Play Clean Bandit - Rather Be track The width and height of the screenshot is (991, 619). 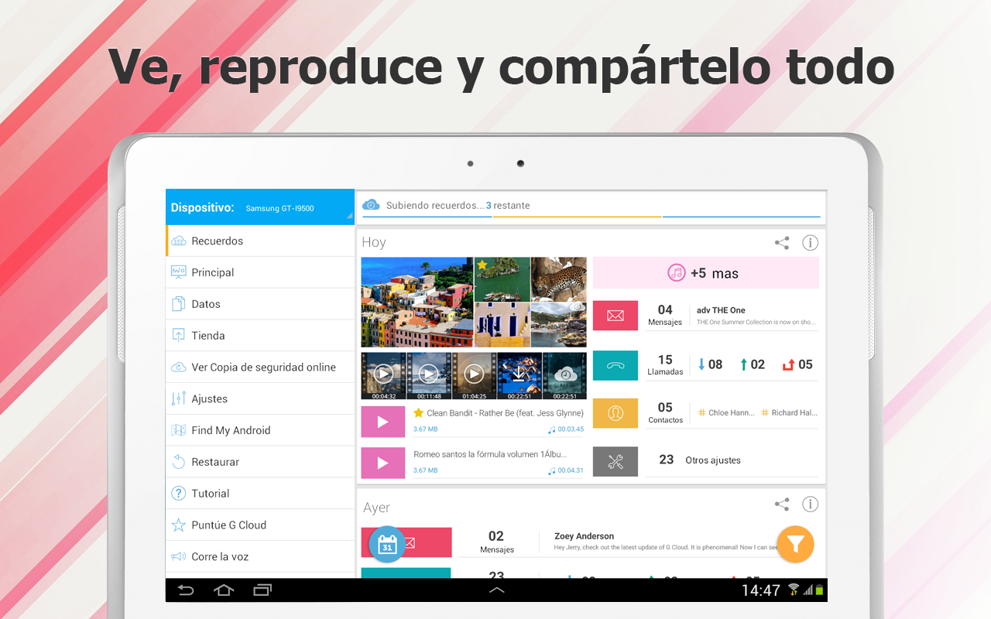pos(383,422)
